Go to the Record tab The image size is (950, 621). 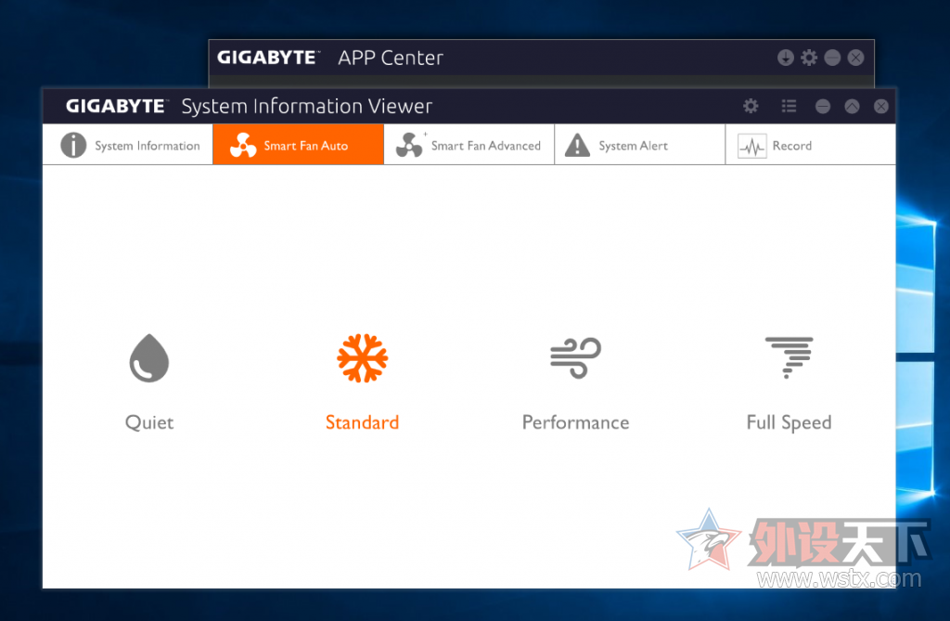[x=811, y=145]
